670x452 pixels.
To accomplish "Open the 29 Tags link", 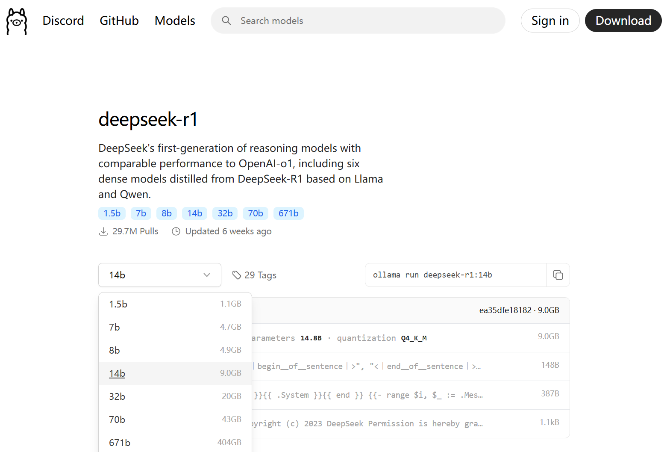I will [254, 275].
